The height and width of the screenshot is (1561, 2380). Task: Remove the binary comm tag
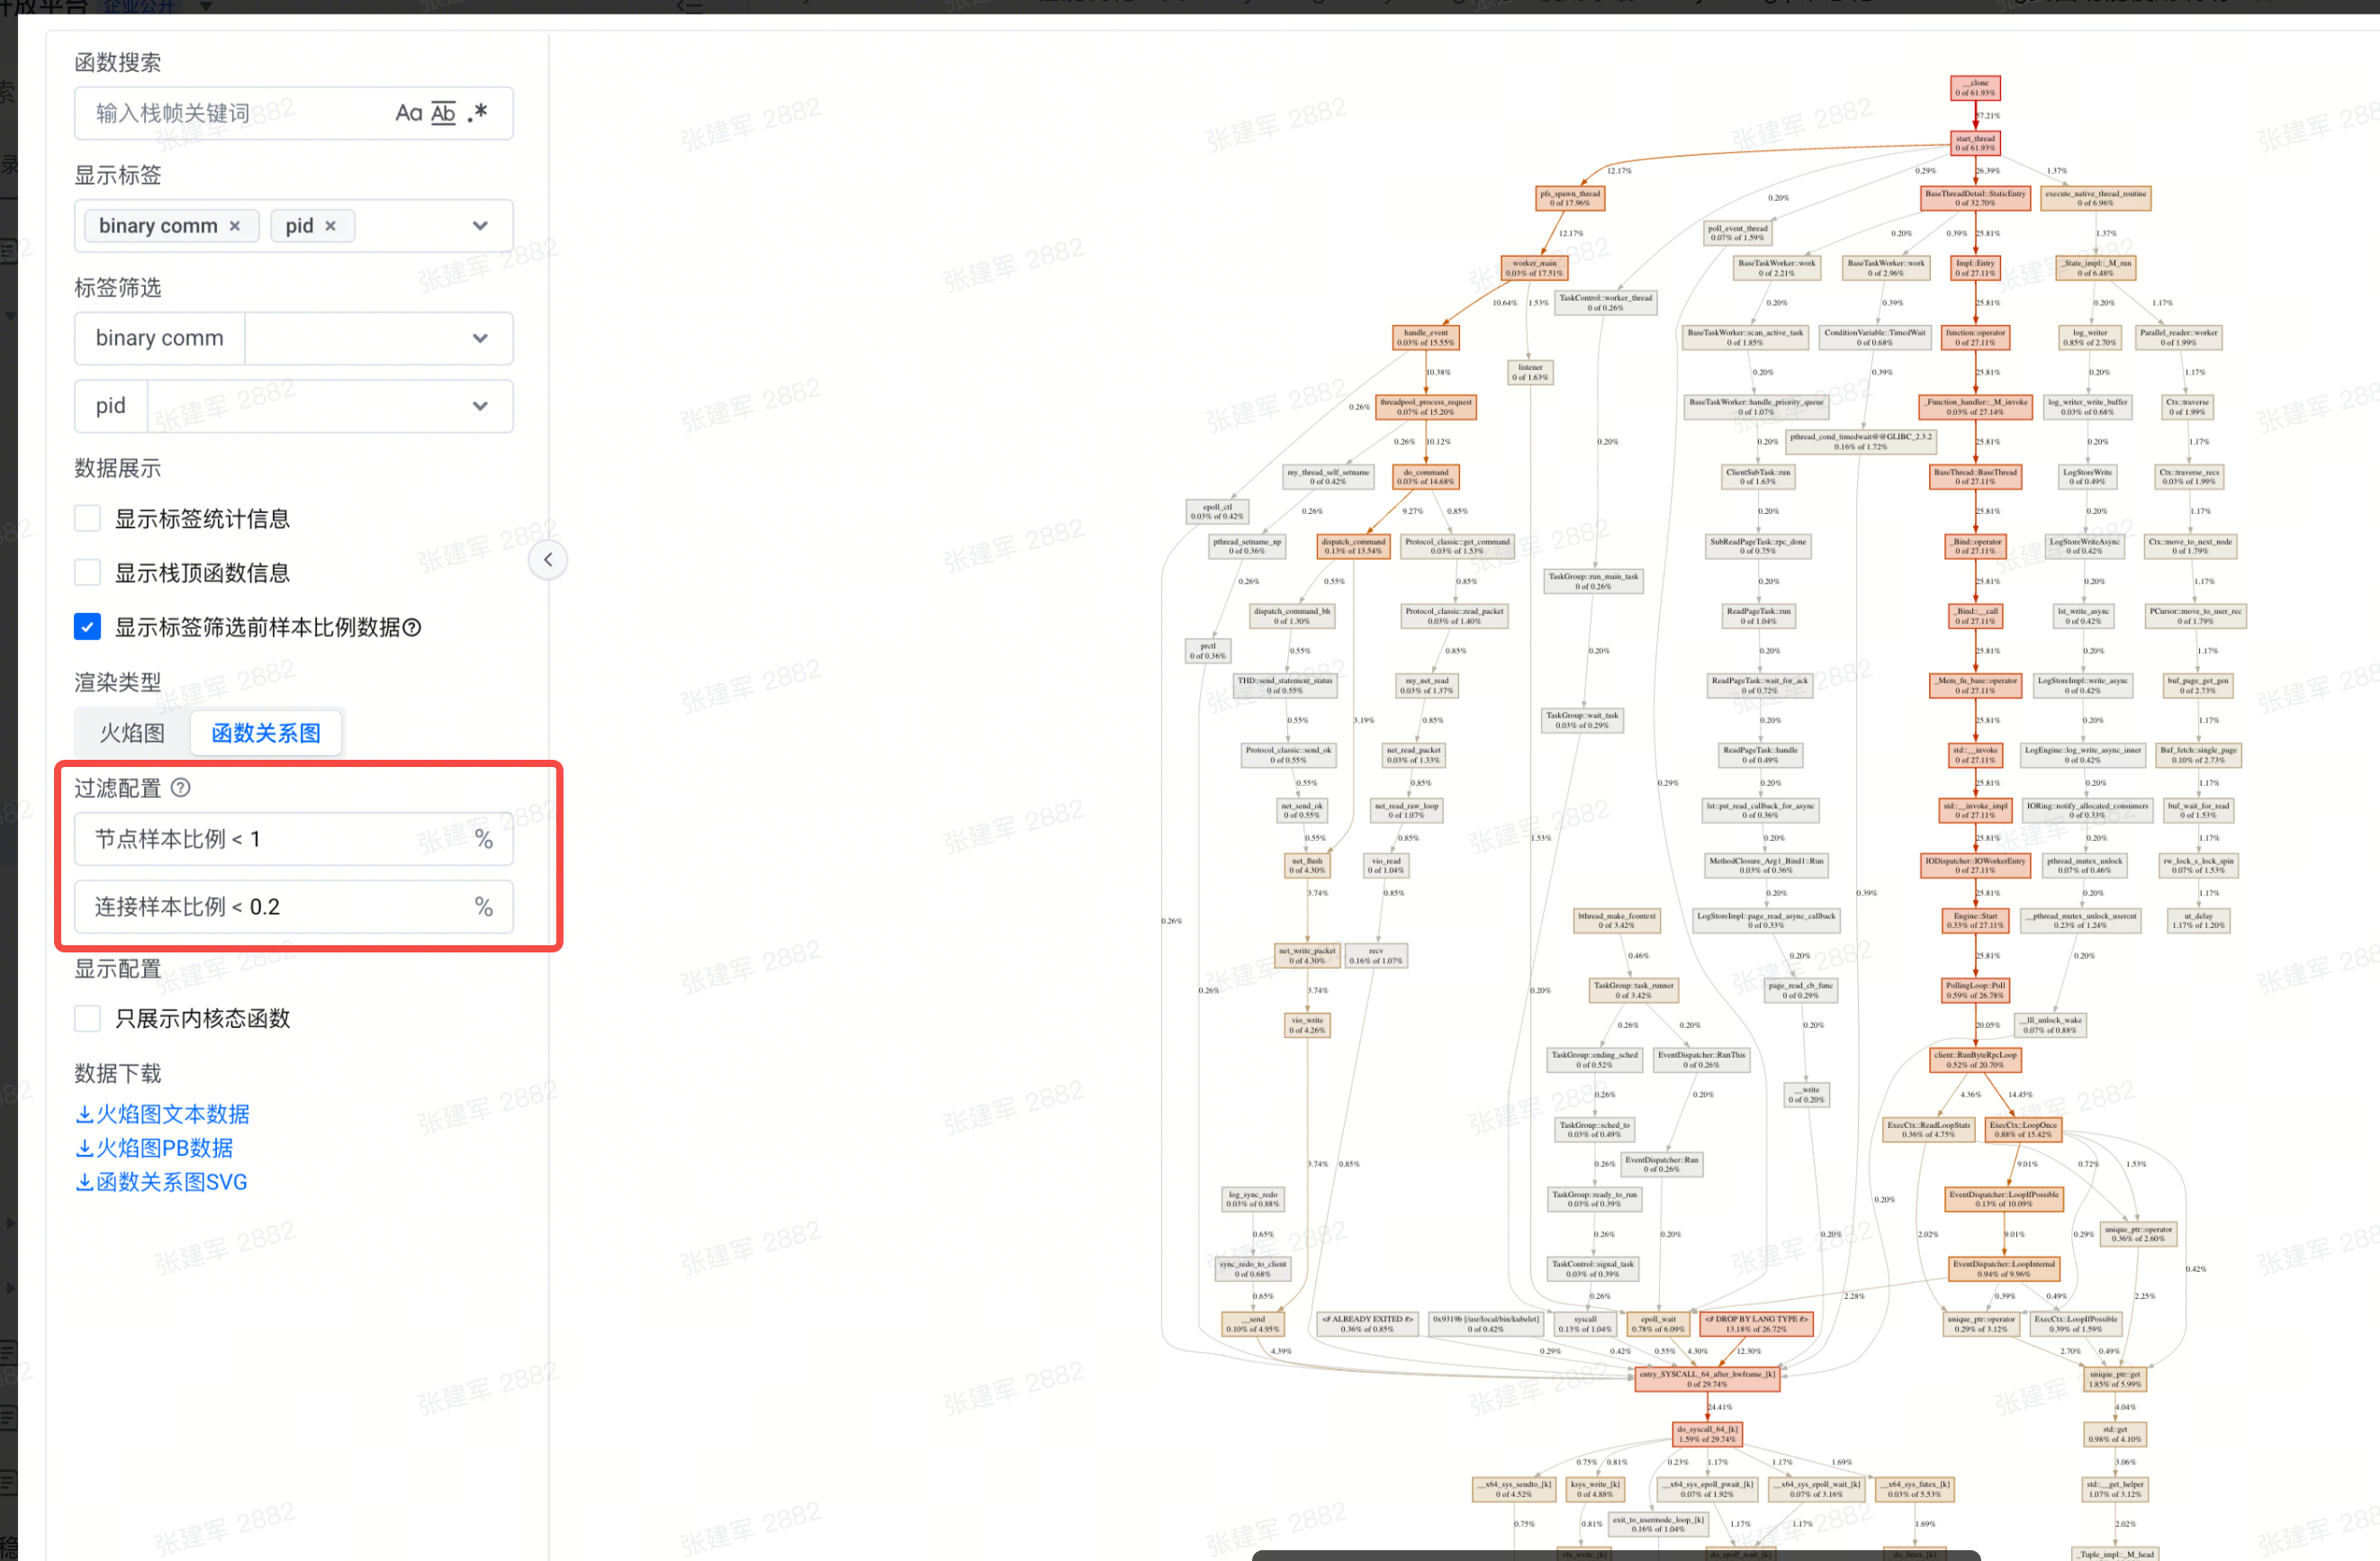tap(235, 226)
